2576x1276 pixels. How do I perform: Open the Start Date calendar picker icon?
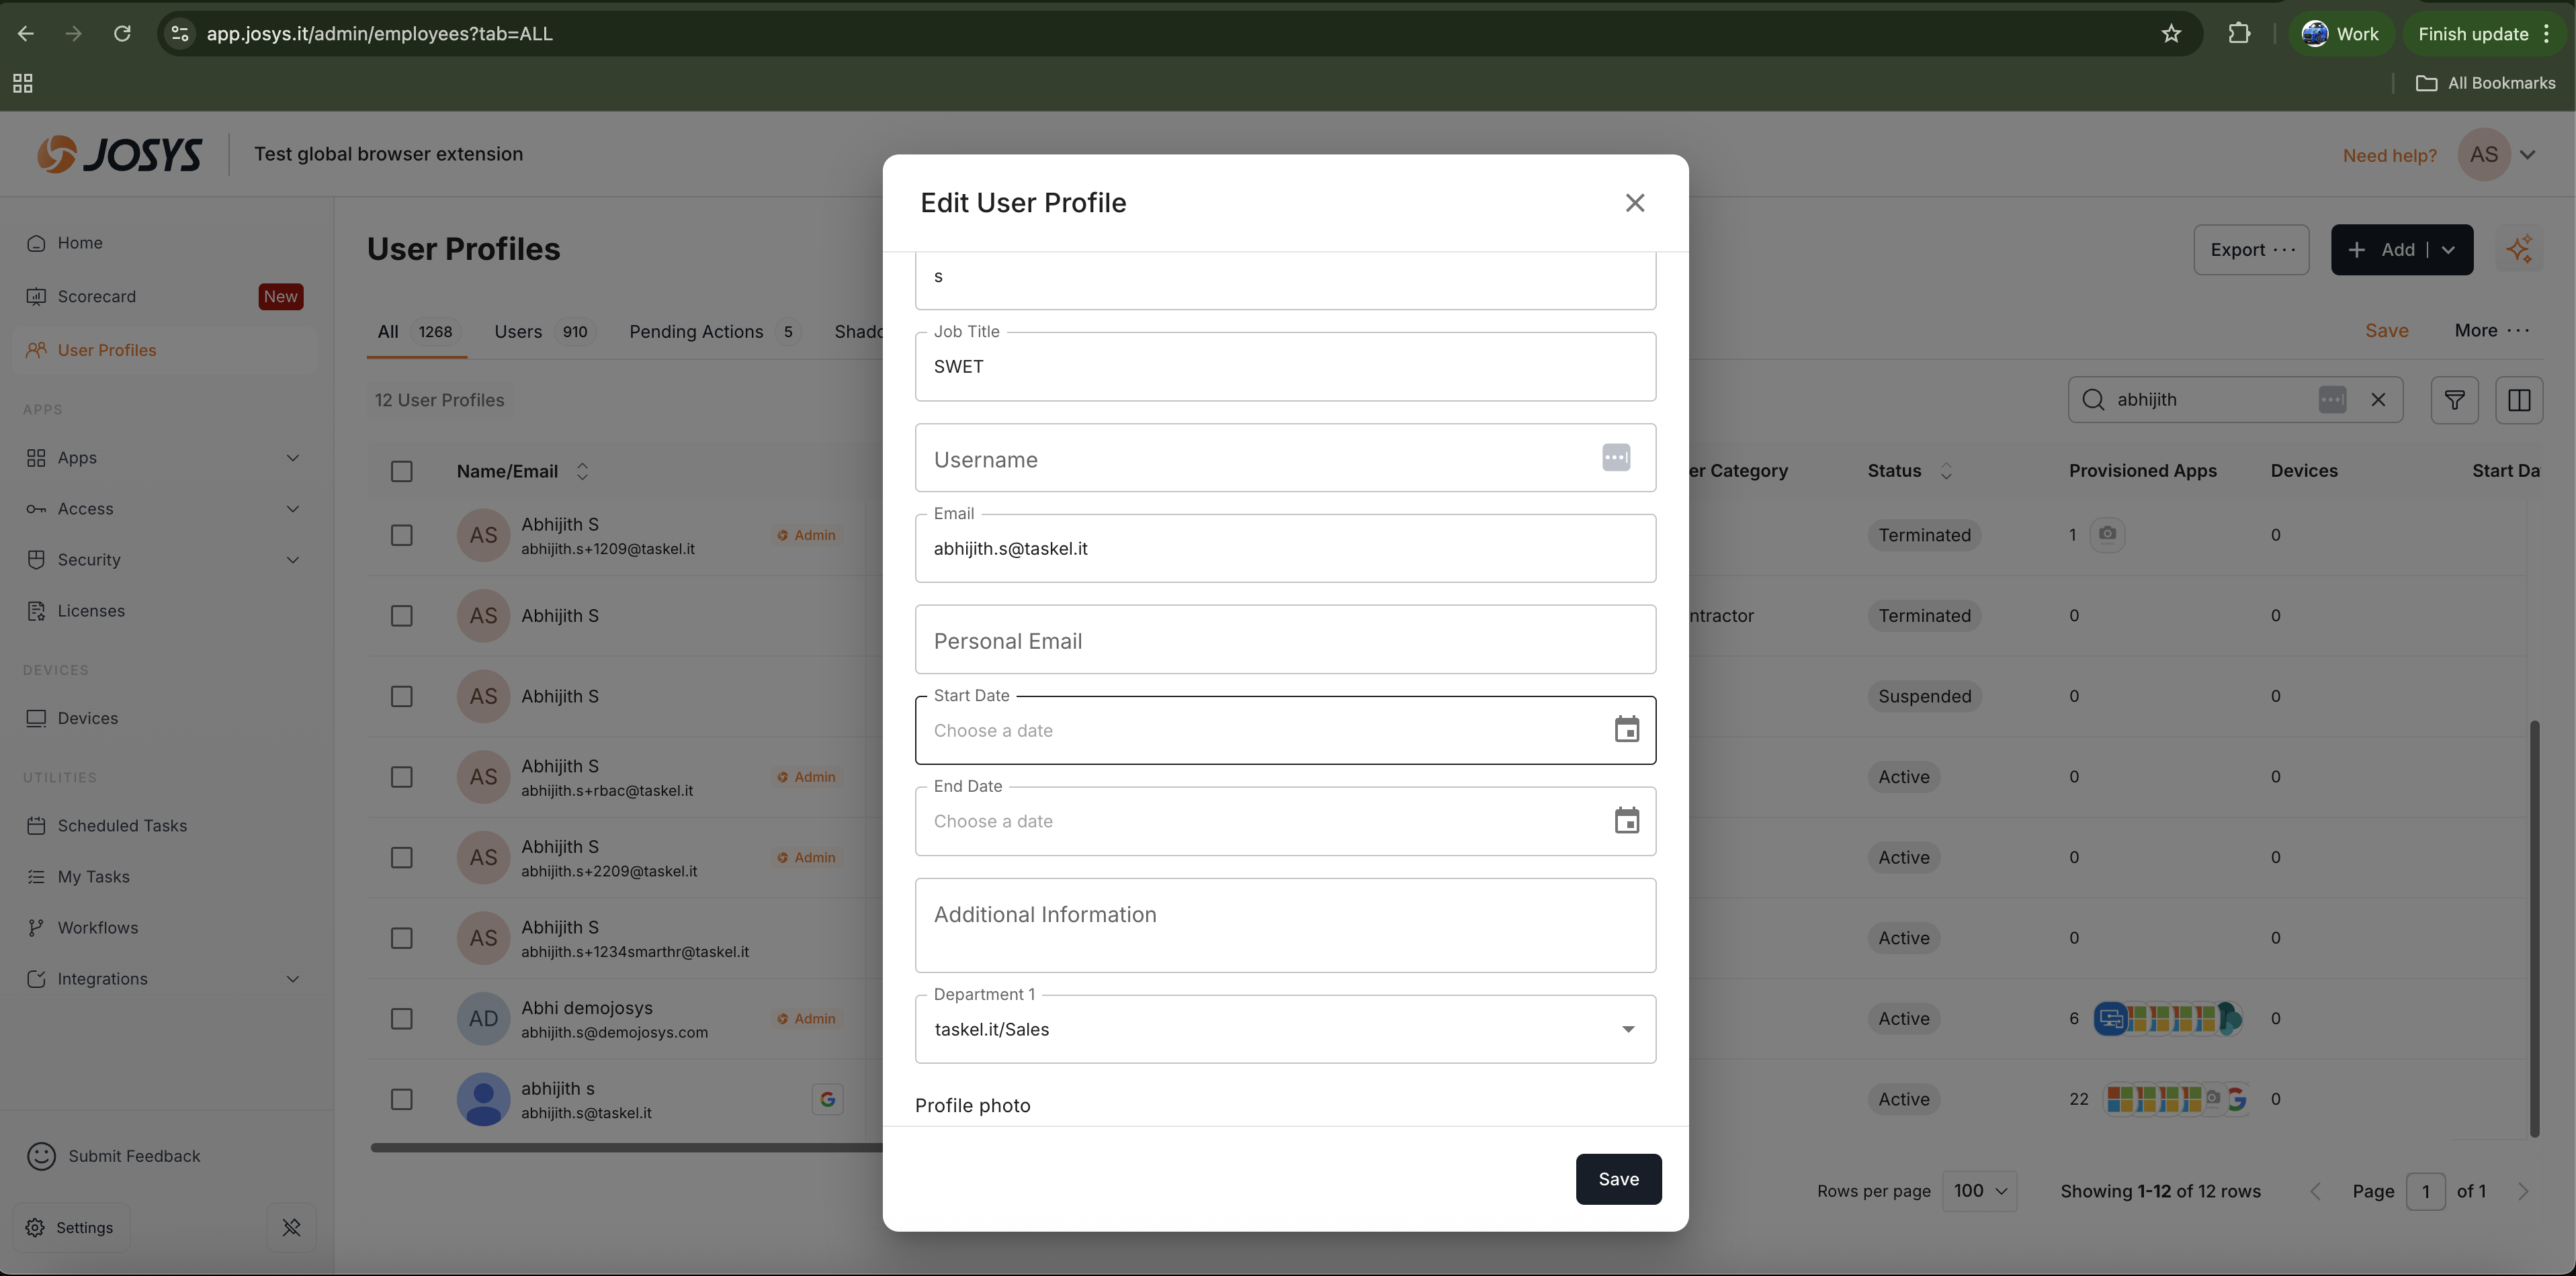pyautogui.click(x=1626, y=731)
